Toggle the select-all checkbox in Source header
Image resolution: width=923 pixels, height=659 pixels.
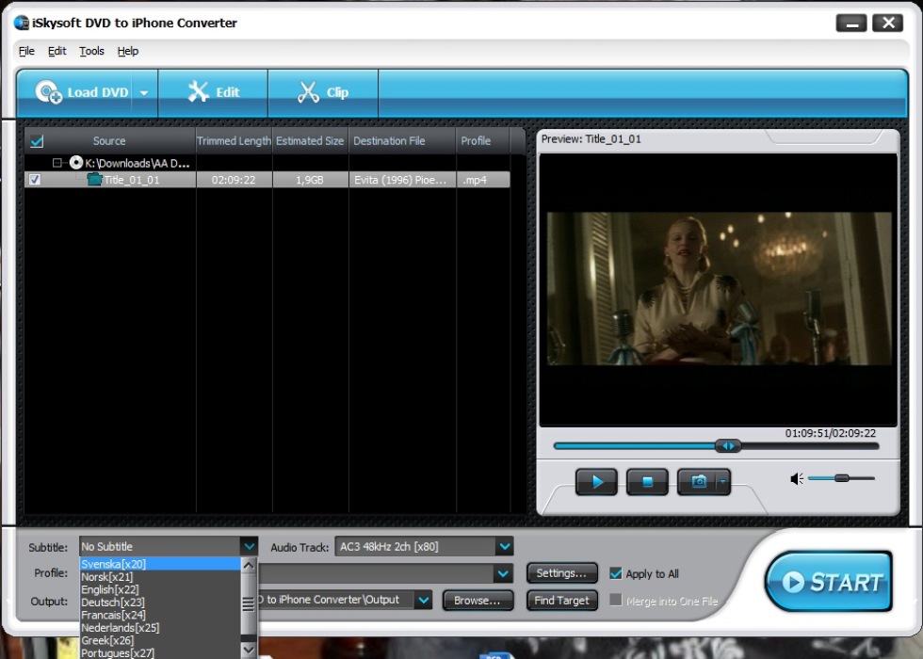pyautogui.click(x=37, y=141)
